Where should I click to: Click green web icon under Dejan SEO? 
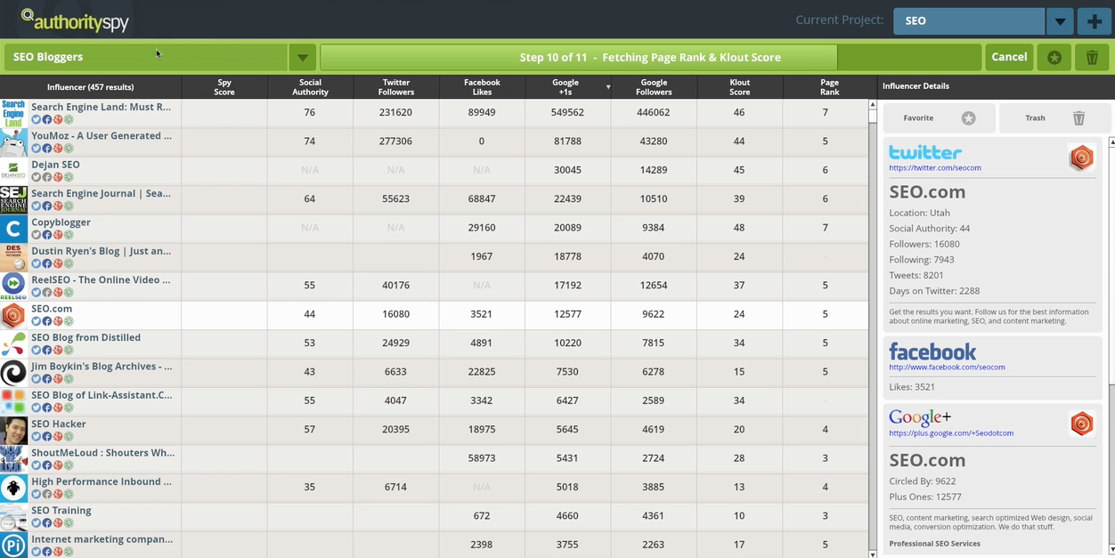pyautogui.click(x=69, y=177)
